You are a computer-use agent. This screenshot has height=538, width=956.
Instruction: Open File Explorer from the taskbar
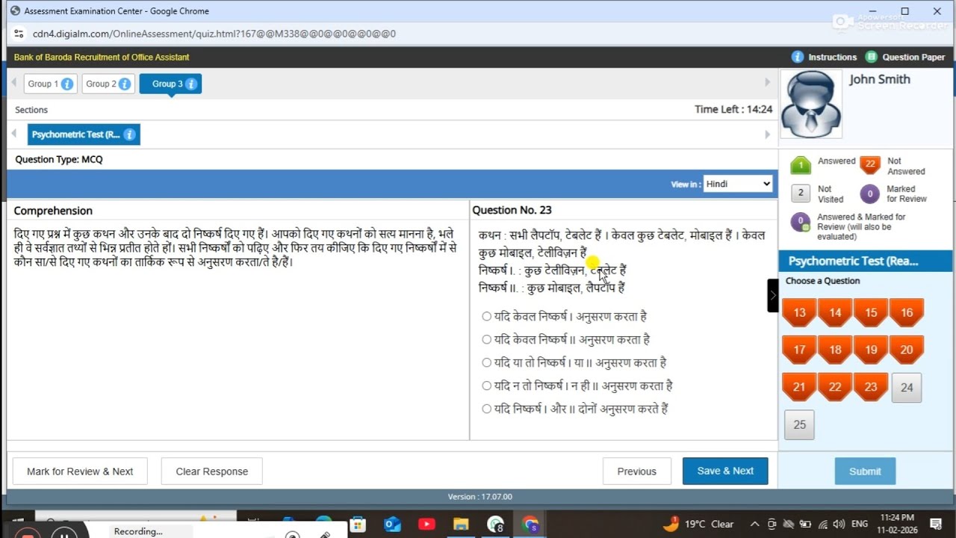pos(461,525)
